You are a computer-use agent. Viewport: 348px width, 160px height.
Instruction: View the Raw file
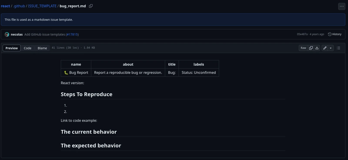303,48
